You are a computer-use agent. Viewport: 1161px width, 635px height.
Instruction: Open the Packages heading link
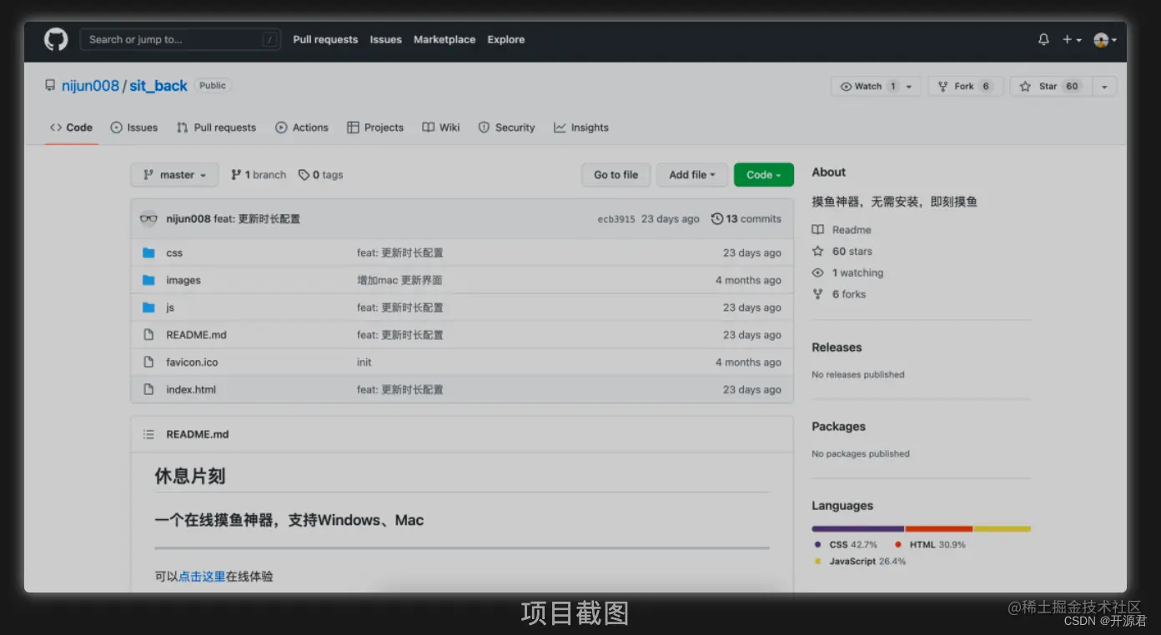point(838,427)
